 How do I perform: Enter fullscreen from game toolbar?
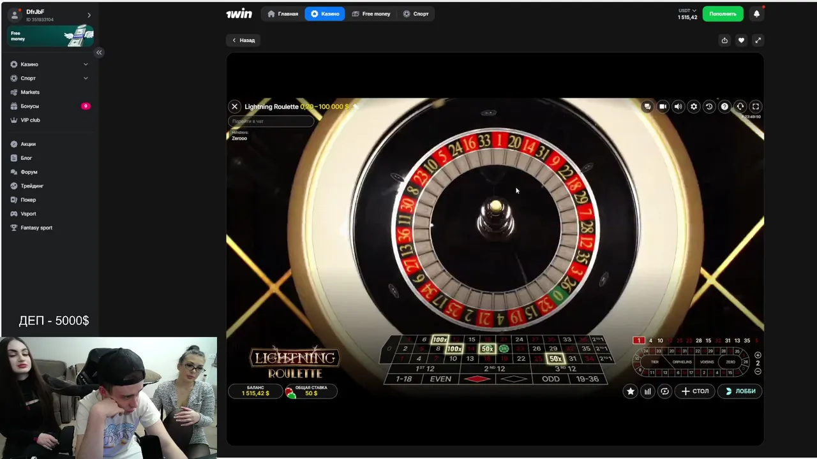pos(756,106)
